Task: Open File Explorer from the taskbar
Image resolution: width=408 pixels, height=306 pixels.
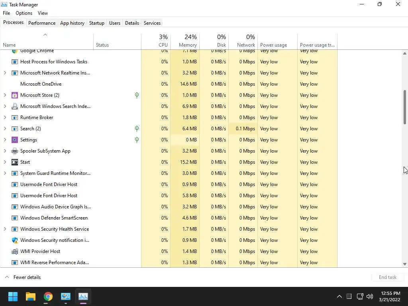Action: [x=30, y=296]
